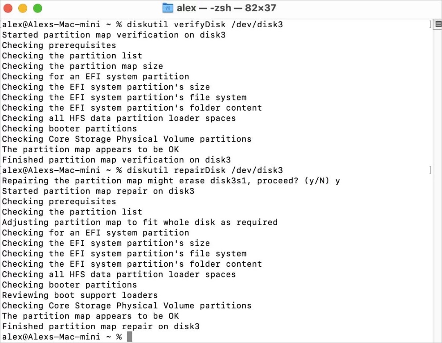Click the window title "alex — -zsh — 82×37"
This screenshot has width=442, height=343.
(226, 8)
